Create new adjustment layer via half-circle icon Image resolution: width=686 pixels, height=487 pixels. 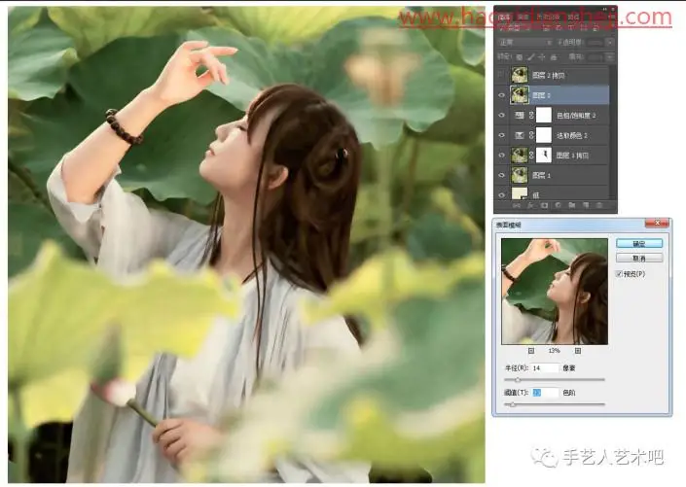click(558, 205)
